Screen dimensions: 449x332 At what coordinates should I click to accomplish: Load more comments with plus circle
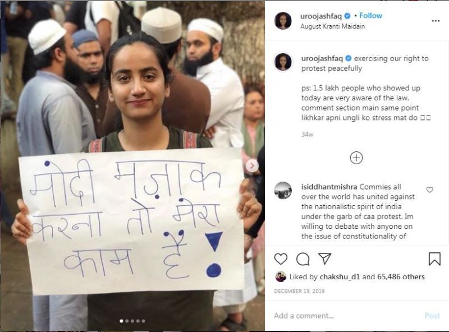(x=356, y=158)
